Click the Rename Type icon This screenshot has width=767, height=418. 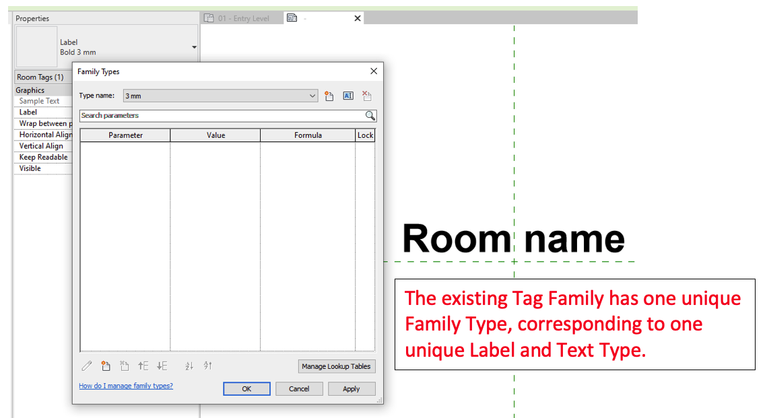347,96
